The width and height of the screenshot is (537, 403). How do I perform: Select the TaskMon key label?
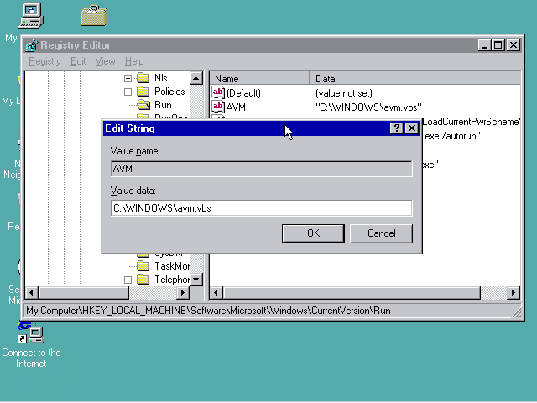(171, 266)
